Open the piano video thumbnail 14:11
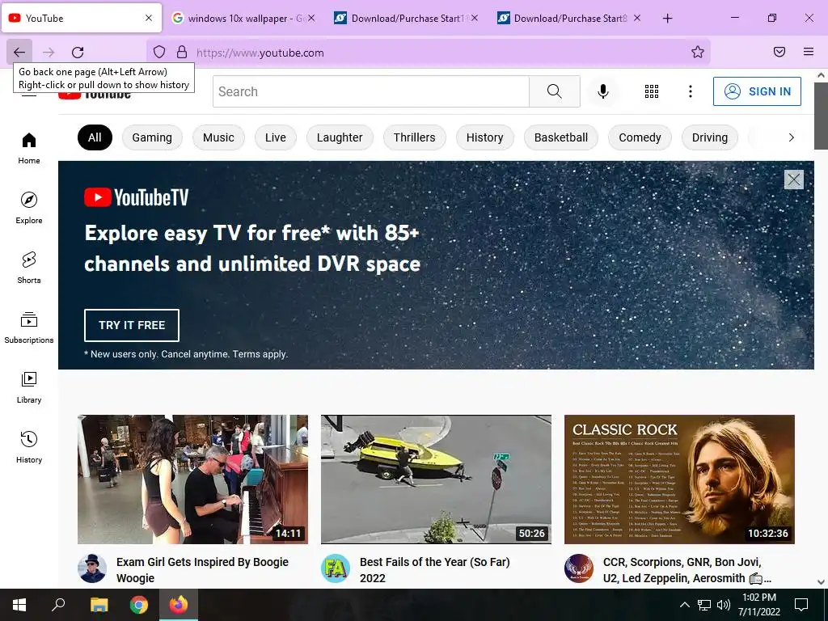Screen dimensions: 828x621 (x=192, y=479)
